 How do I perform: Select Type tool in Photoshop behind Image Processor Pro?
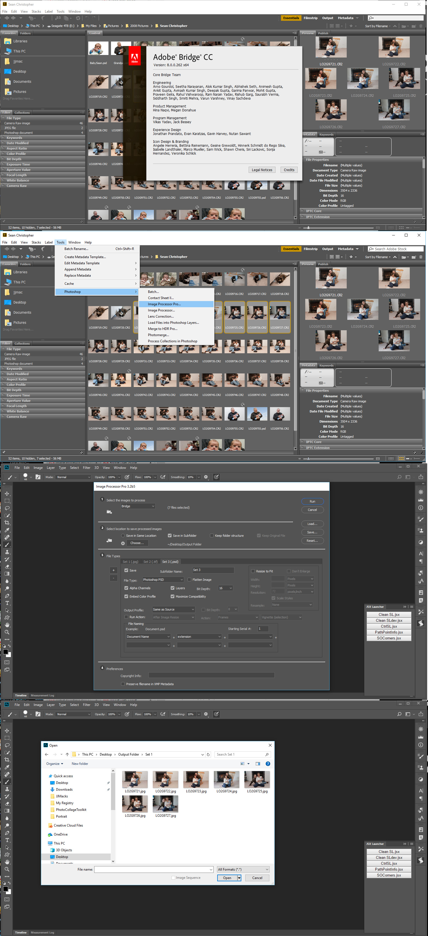(7, 603)
